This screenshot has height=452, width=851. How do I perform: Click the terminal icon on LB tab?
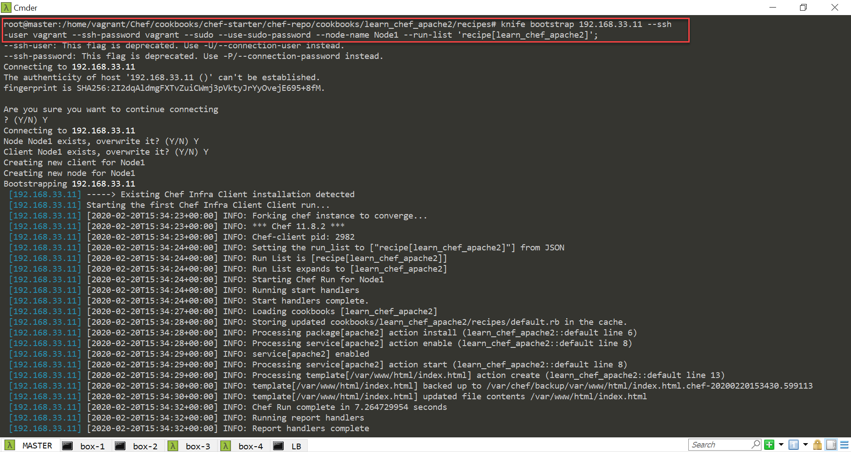pyautogui.click(x=278, y=446)
